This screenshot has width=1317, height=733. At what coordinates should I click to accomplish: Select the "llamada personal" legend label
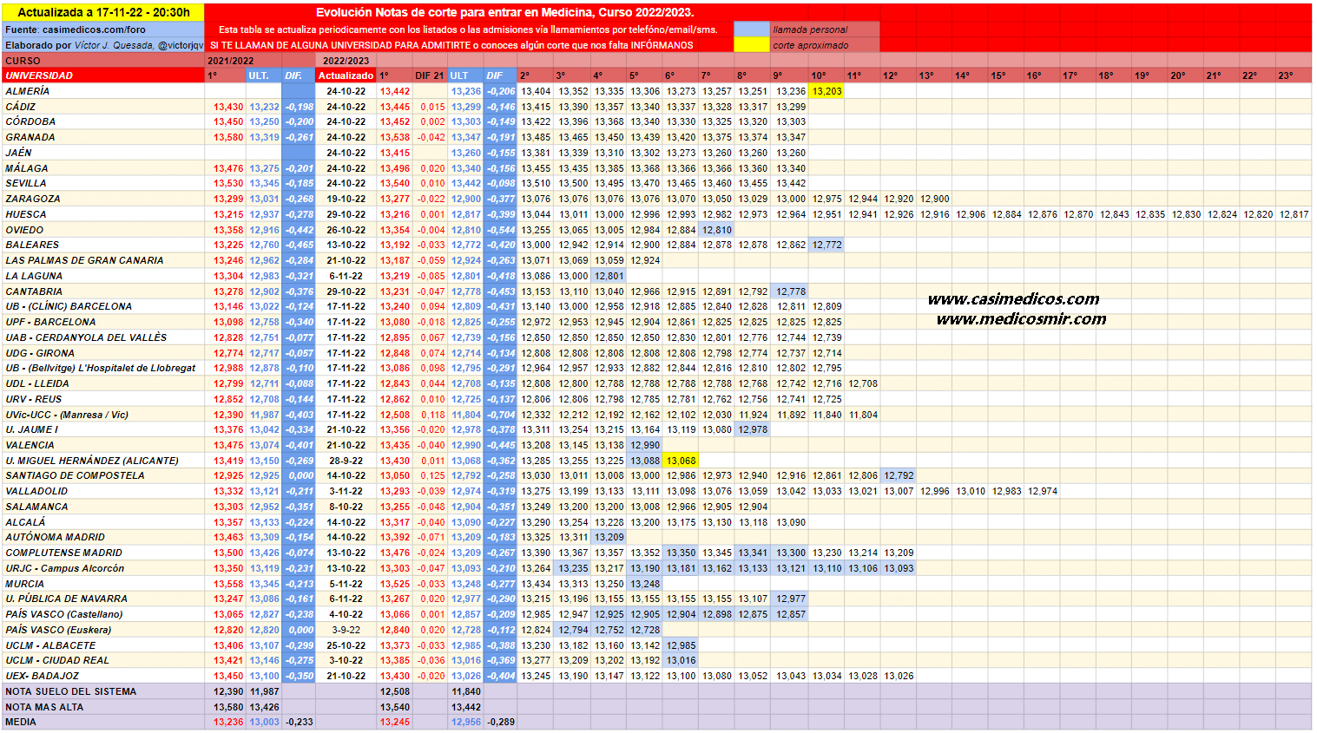pyautogui.click(x=810, y=29)
